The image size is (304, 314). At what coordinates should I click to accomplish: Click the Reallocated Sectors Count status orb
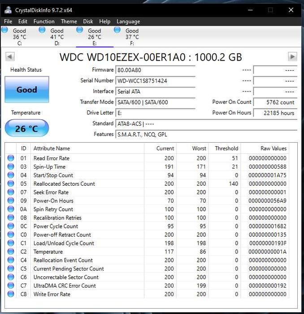[x=11, y=183]
